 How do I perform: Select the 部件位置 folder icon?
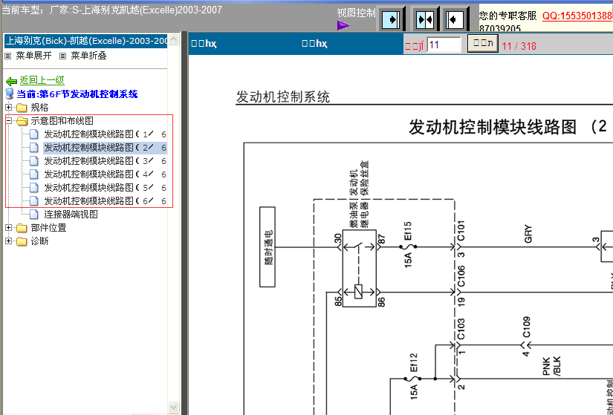pyautogui.click(x=22, y=228)
